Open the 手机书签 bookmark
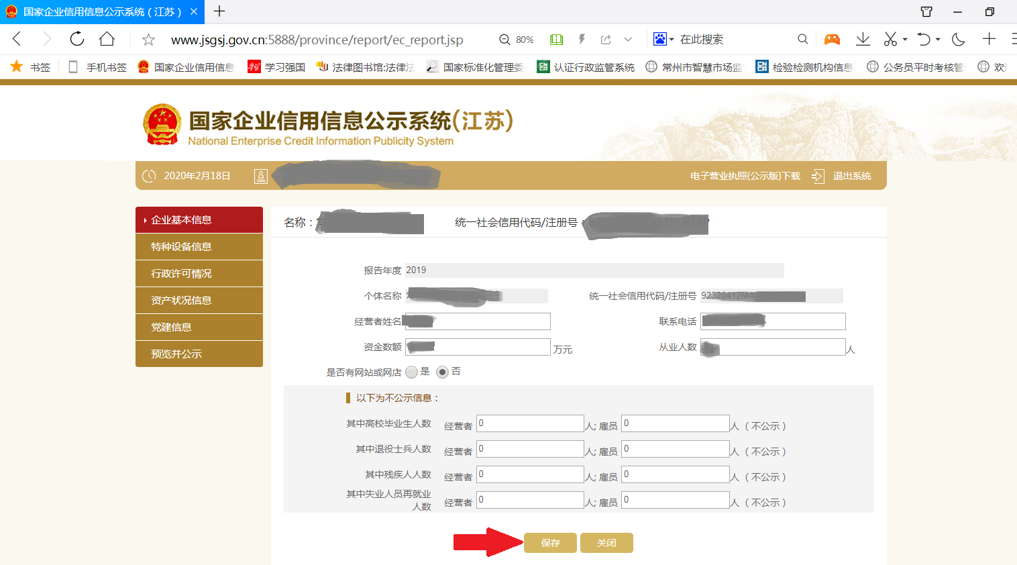The width and height of the screenshot is (1017, 565). click(98, 66)
